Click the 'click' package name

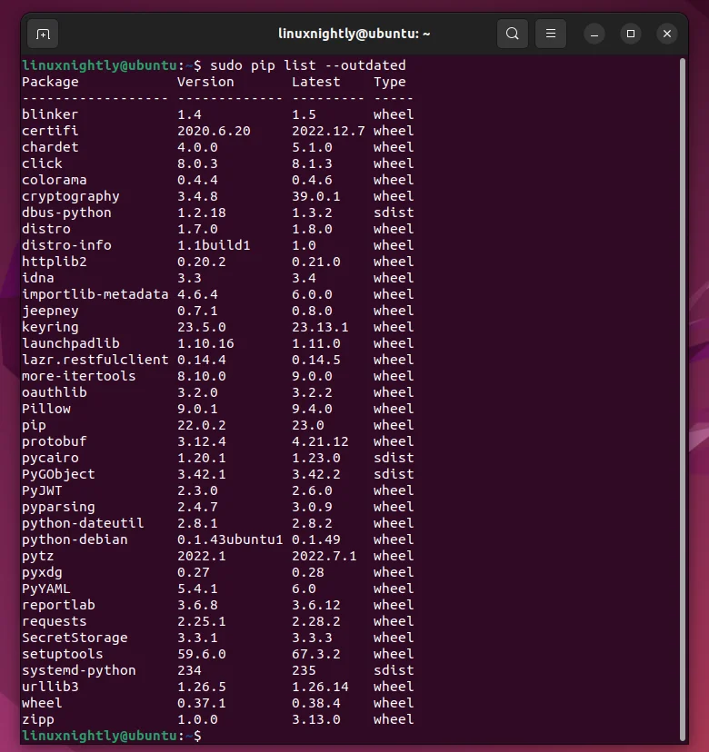pos(42,163)
